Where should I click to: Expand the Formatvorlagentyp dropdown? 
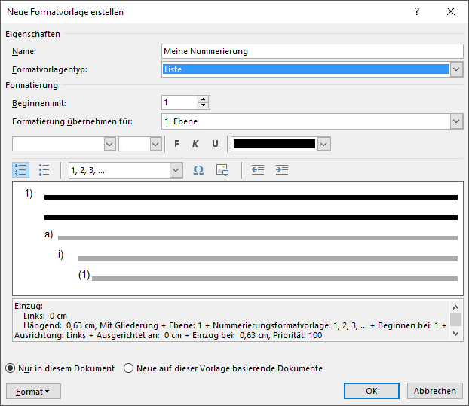click(456, 69)
